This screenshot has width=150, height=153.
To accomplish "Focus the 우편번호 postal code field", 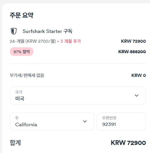I will 121,122.
